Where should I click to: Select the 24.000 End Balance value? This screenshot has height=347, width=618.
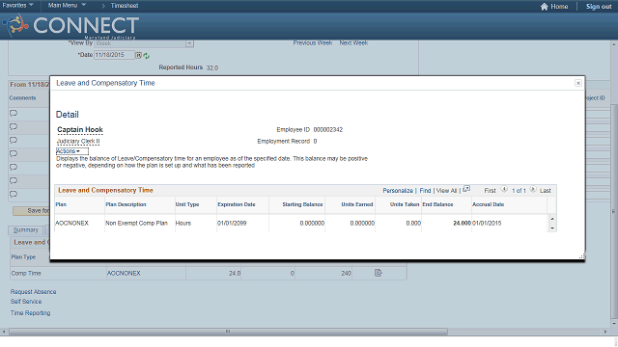click(x=462, y=223)
